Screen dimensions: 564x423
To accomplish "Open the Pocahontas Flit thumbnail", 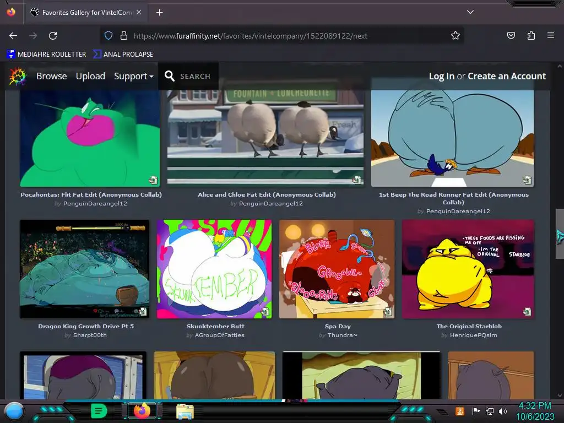I will 90,138.
